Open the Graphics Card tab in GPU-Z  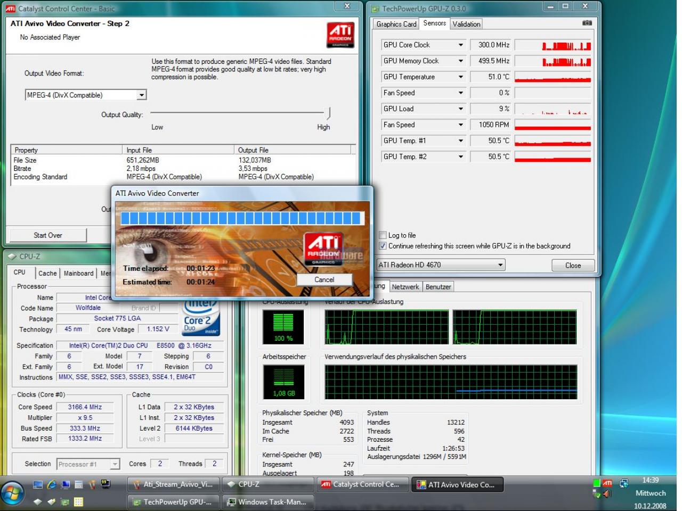(396, 24)
